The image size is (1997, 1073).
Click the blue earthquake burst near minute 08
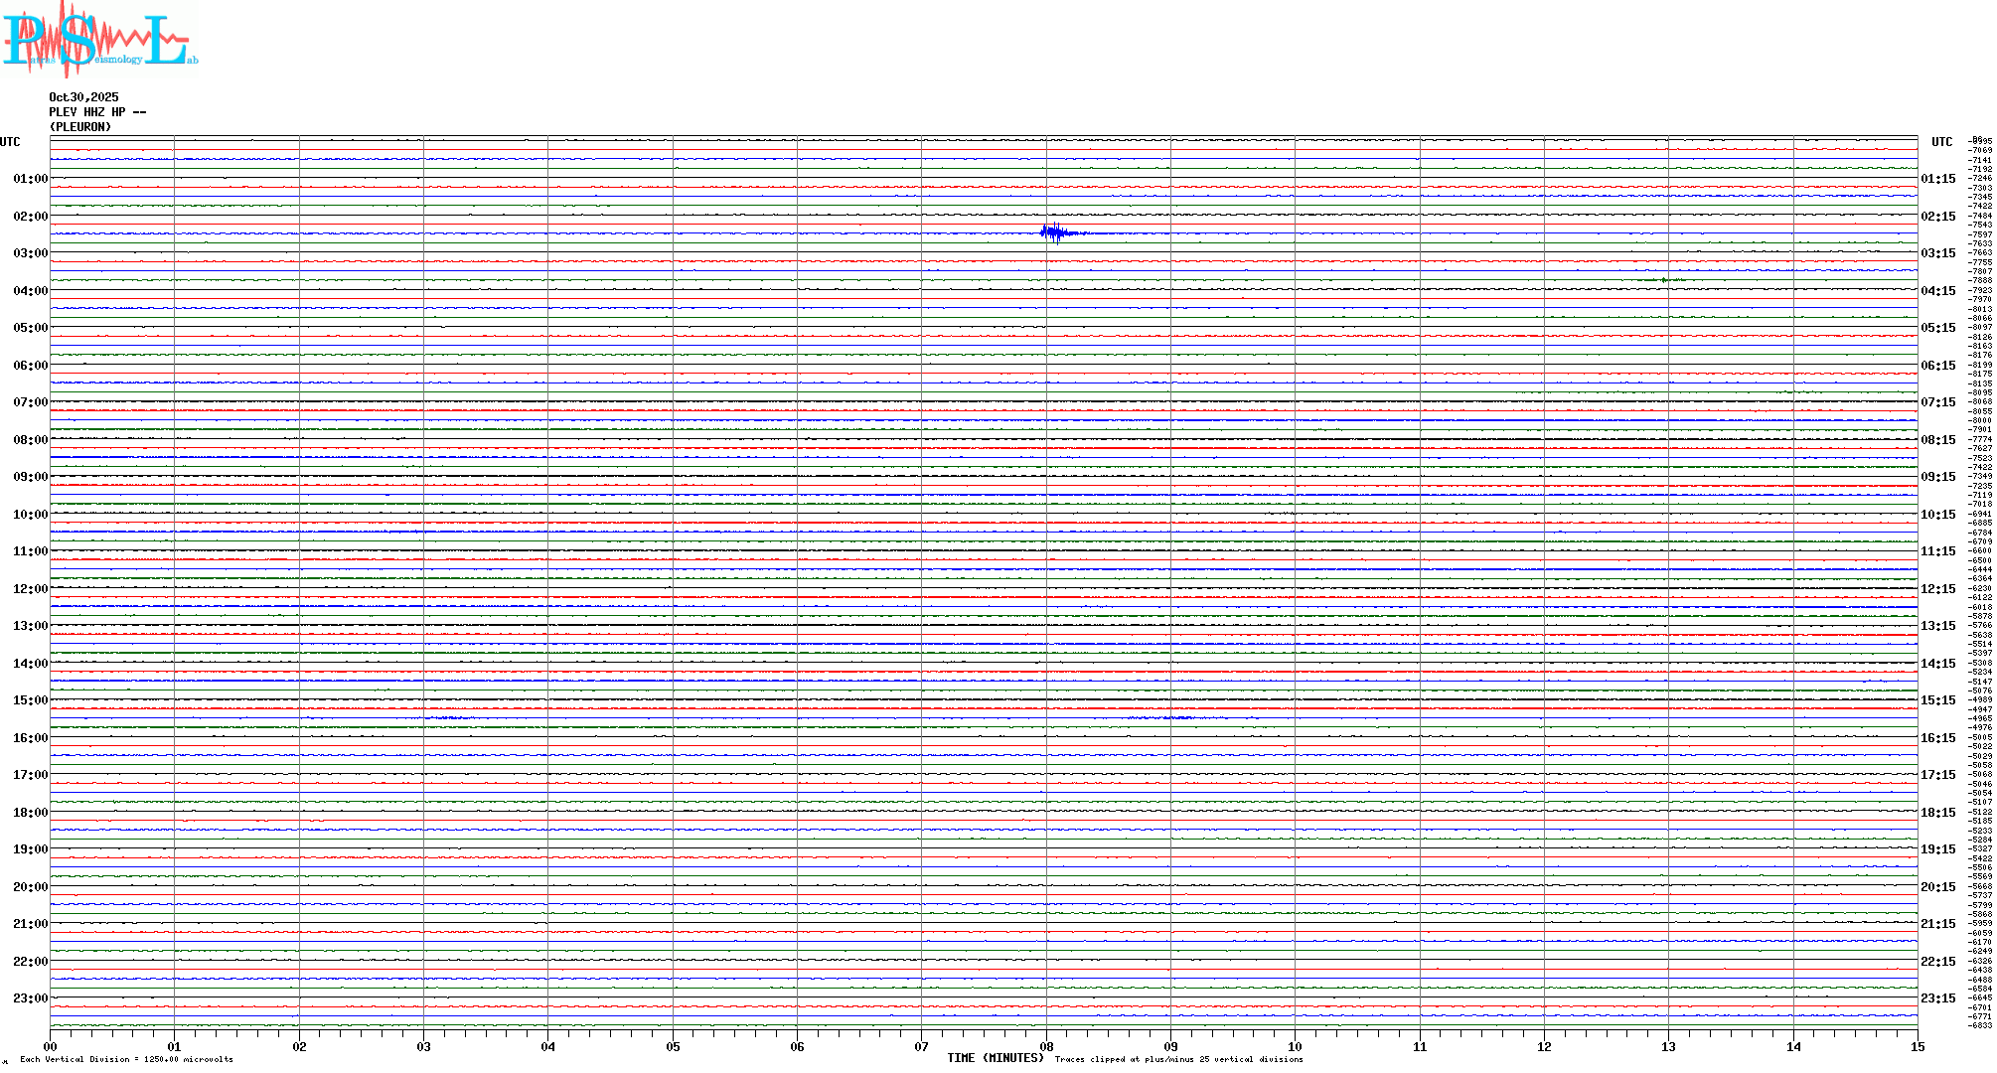(x=1055, y=233)
